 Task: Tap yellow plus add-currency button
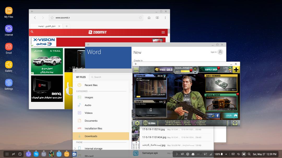pyautogui.click(x=236, y=70)
